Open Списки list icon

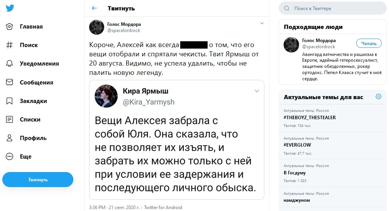[x=10, y=120]
